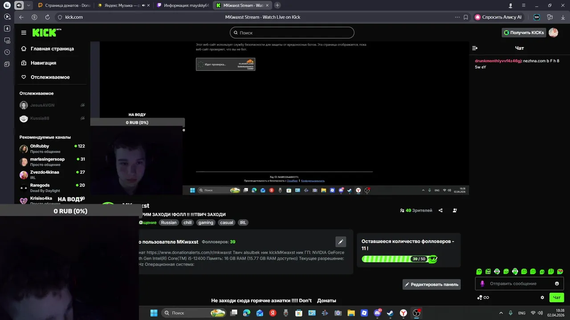Screen dimensions: 570x320
Task: Click the green Чат send button
Action: (x=557, y=297)
